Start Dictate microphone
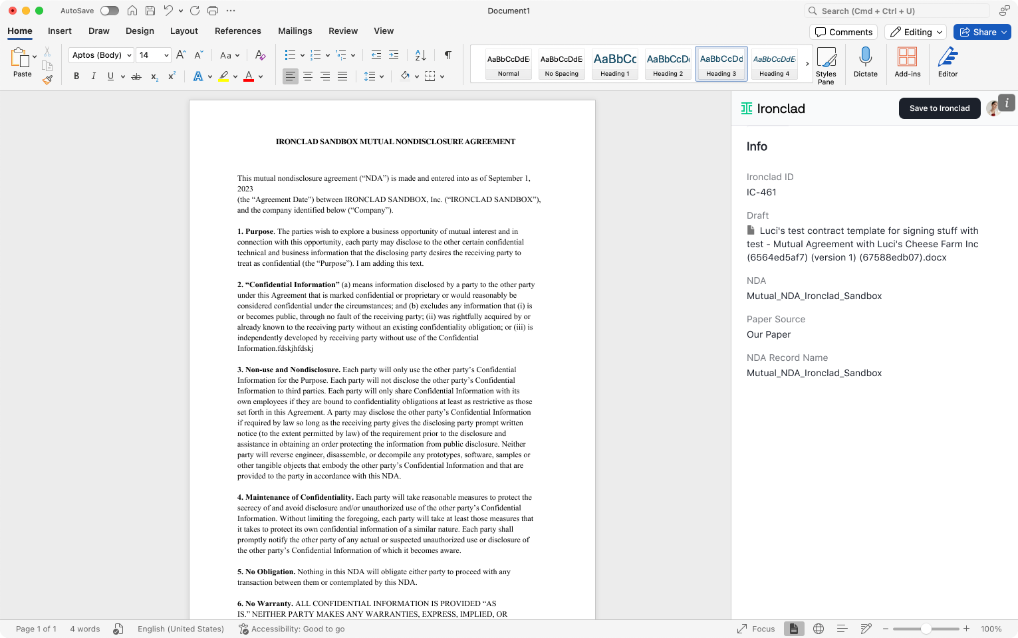The width and height of the screenshot is (1018, 638). click(x=866, y=62)
